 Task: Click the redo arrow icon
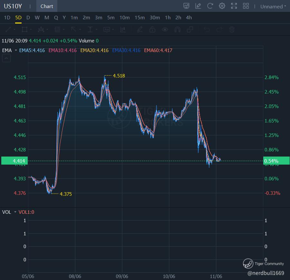coord(219,29)
